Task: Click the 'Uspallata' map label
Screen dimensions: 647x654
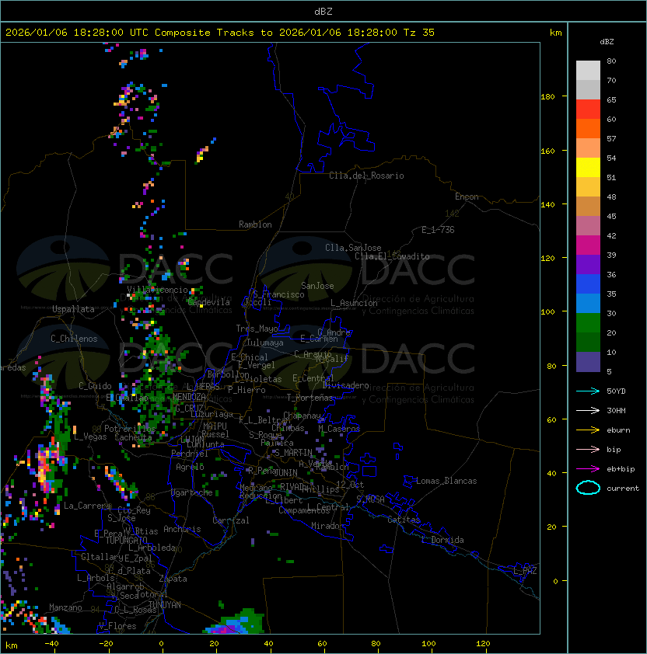Action: (x=74, y=309)
